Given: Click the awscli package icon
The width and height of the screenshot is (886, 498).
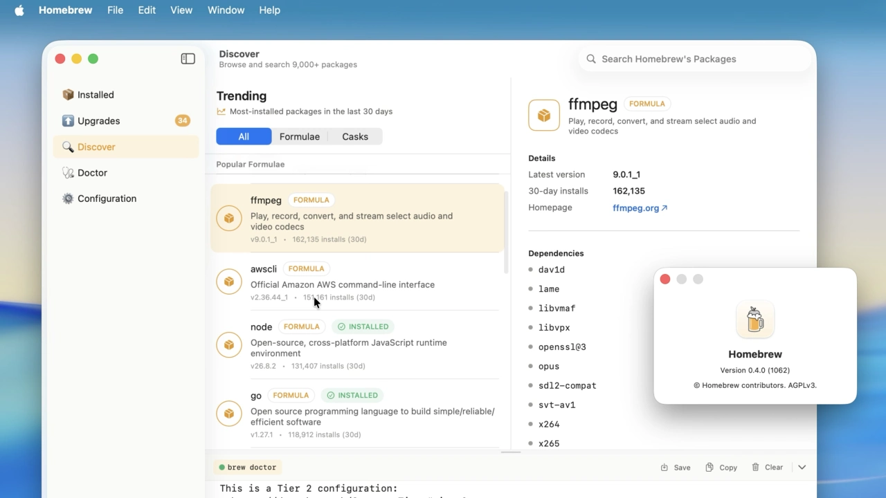Looking at the screenshot, I should tap(229, 282).
